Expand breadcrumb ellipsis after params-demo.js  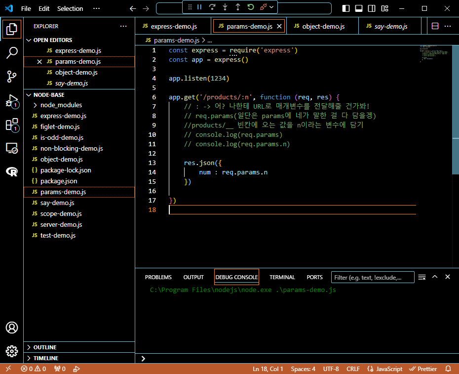click(210, 41)
